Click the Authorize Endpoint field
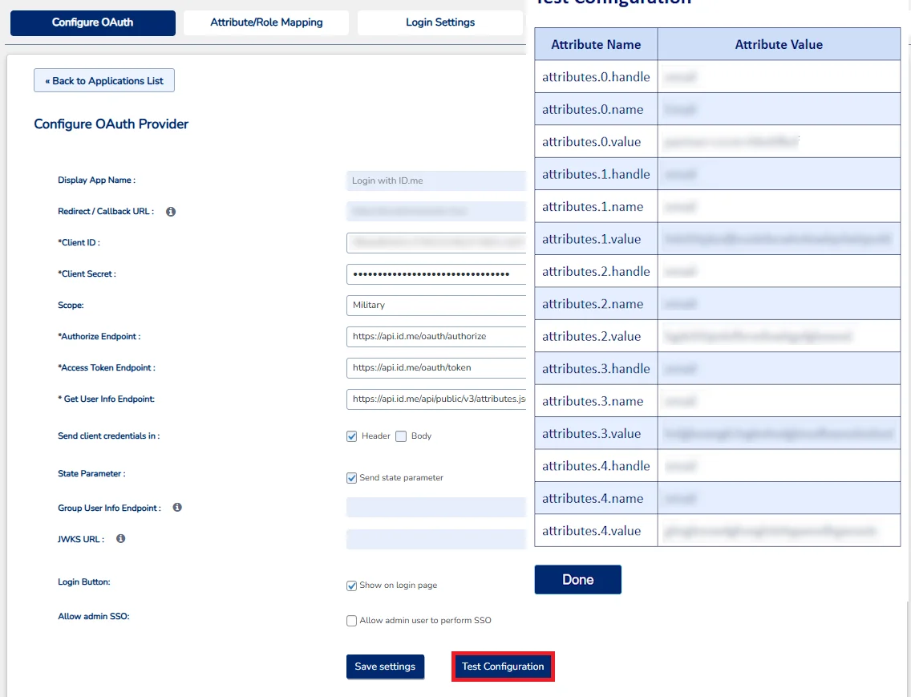 click(435, 337)
